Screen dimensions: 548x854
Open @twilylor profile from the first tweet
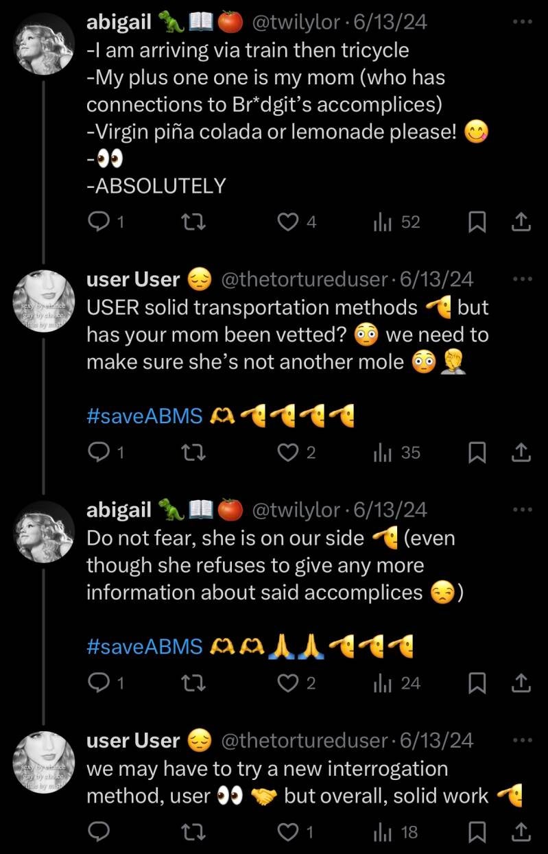click(296, 23)
